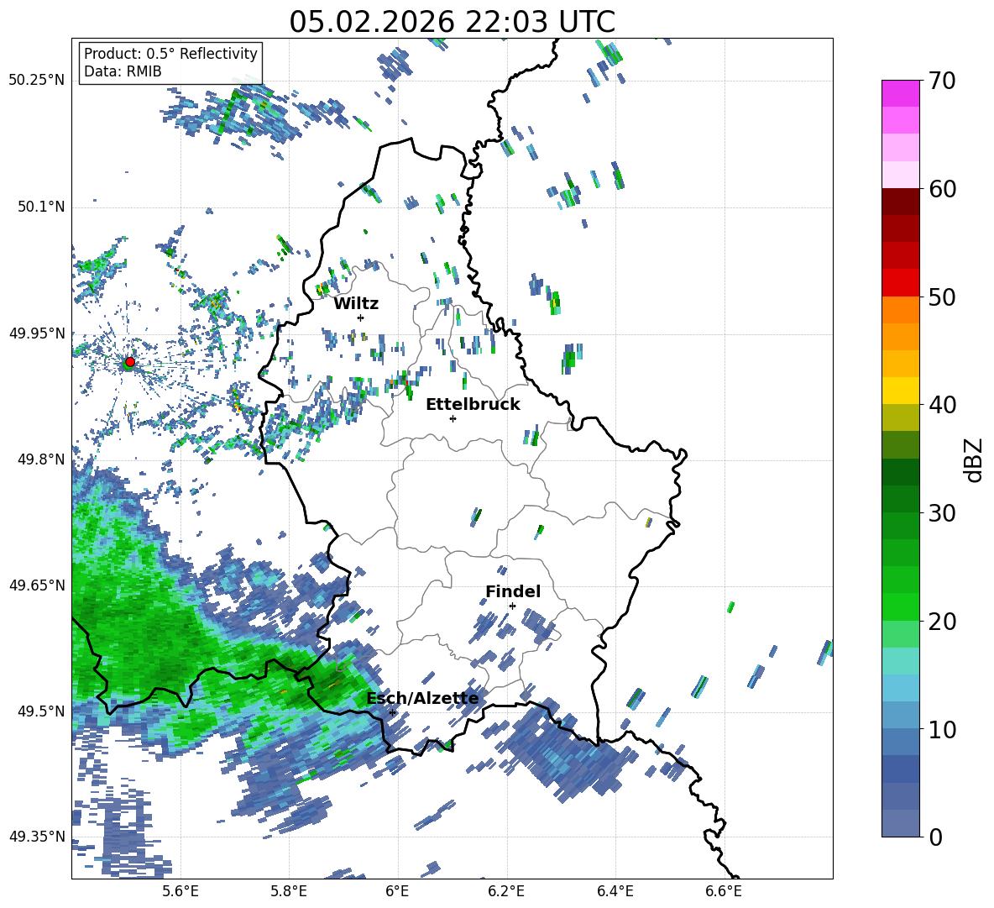Viewport: 994px width, 908px height.
Task: Click the 49.5°N latitude label
Action: pyautogui.click(x=41, y=711)
